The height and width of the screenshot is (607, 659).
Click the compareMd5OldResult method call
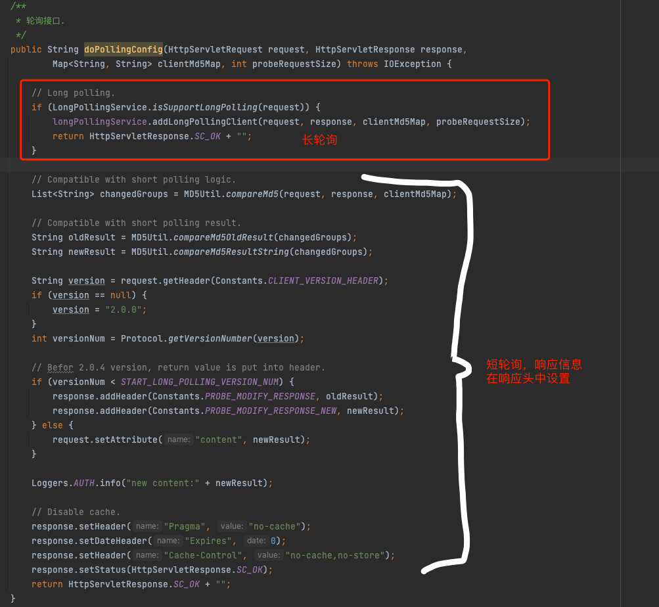click(x=223, y=238)
